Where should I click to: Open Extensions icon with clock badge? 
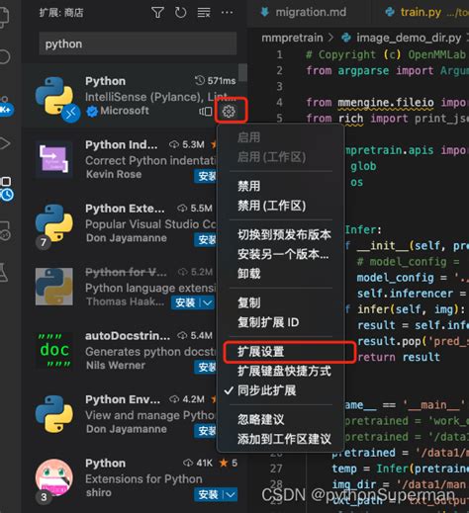[7, 189]
